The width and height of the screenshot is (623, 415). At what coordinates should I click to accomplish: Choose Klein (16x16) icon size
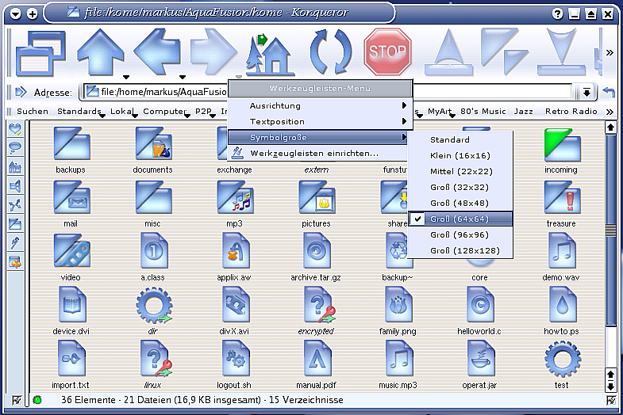(x=460, y=155)
